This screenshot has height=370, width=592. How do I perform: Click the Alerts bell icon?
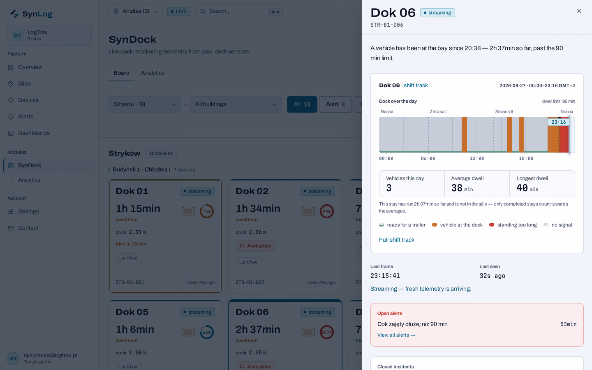coord(11,117)
